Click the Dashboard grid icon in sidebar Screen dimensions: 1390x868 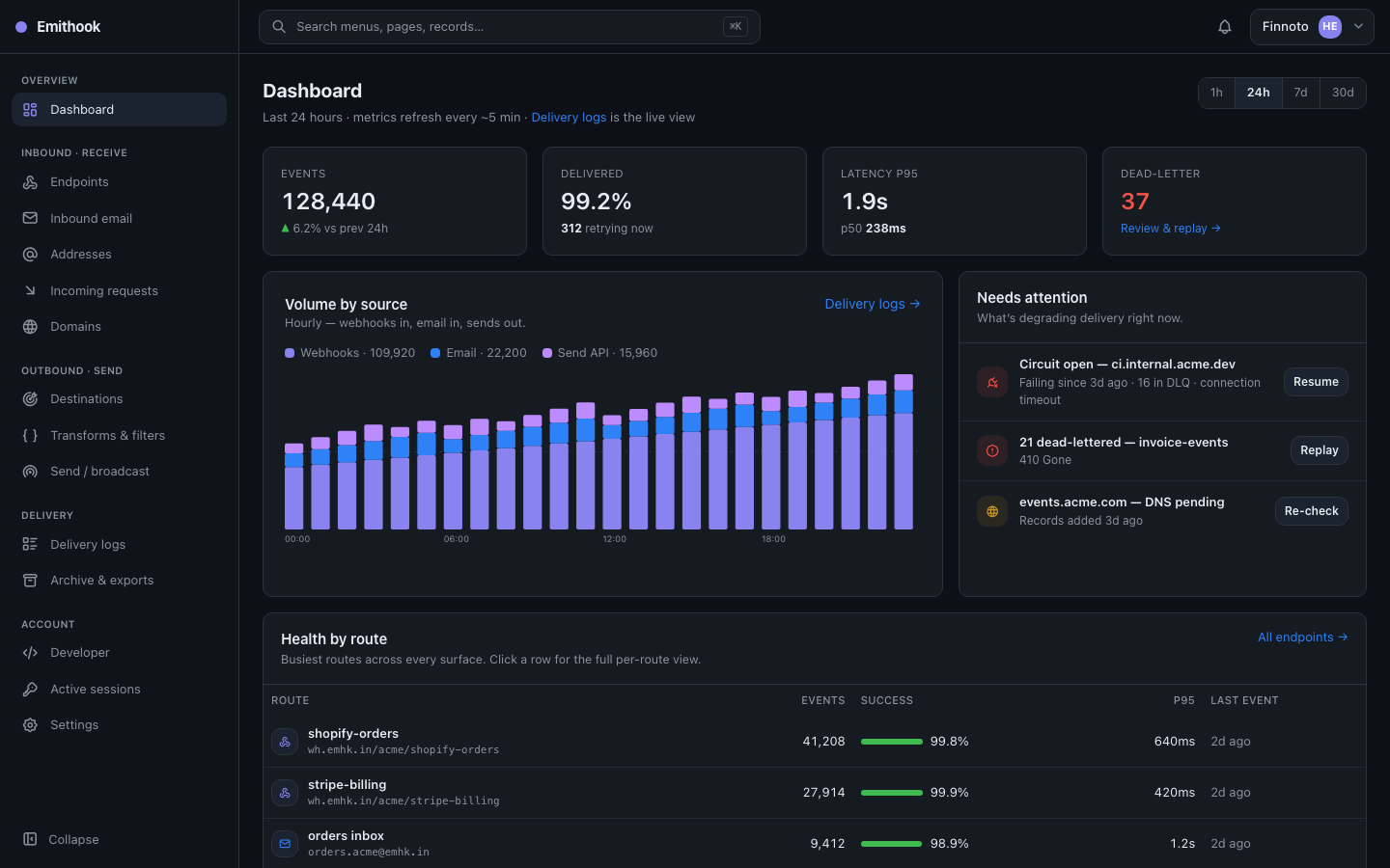pyautogui.click(x=30, y=110)
